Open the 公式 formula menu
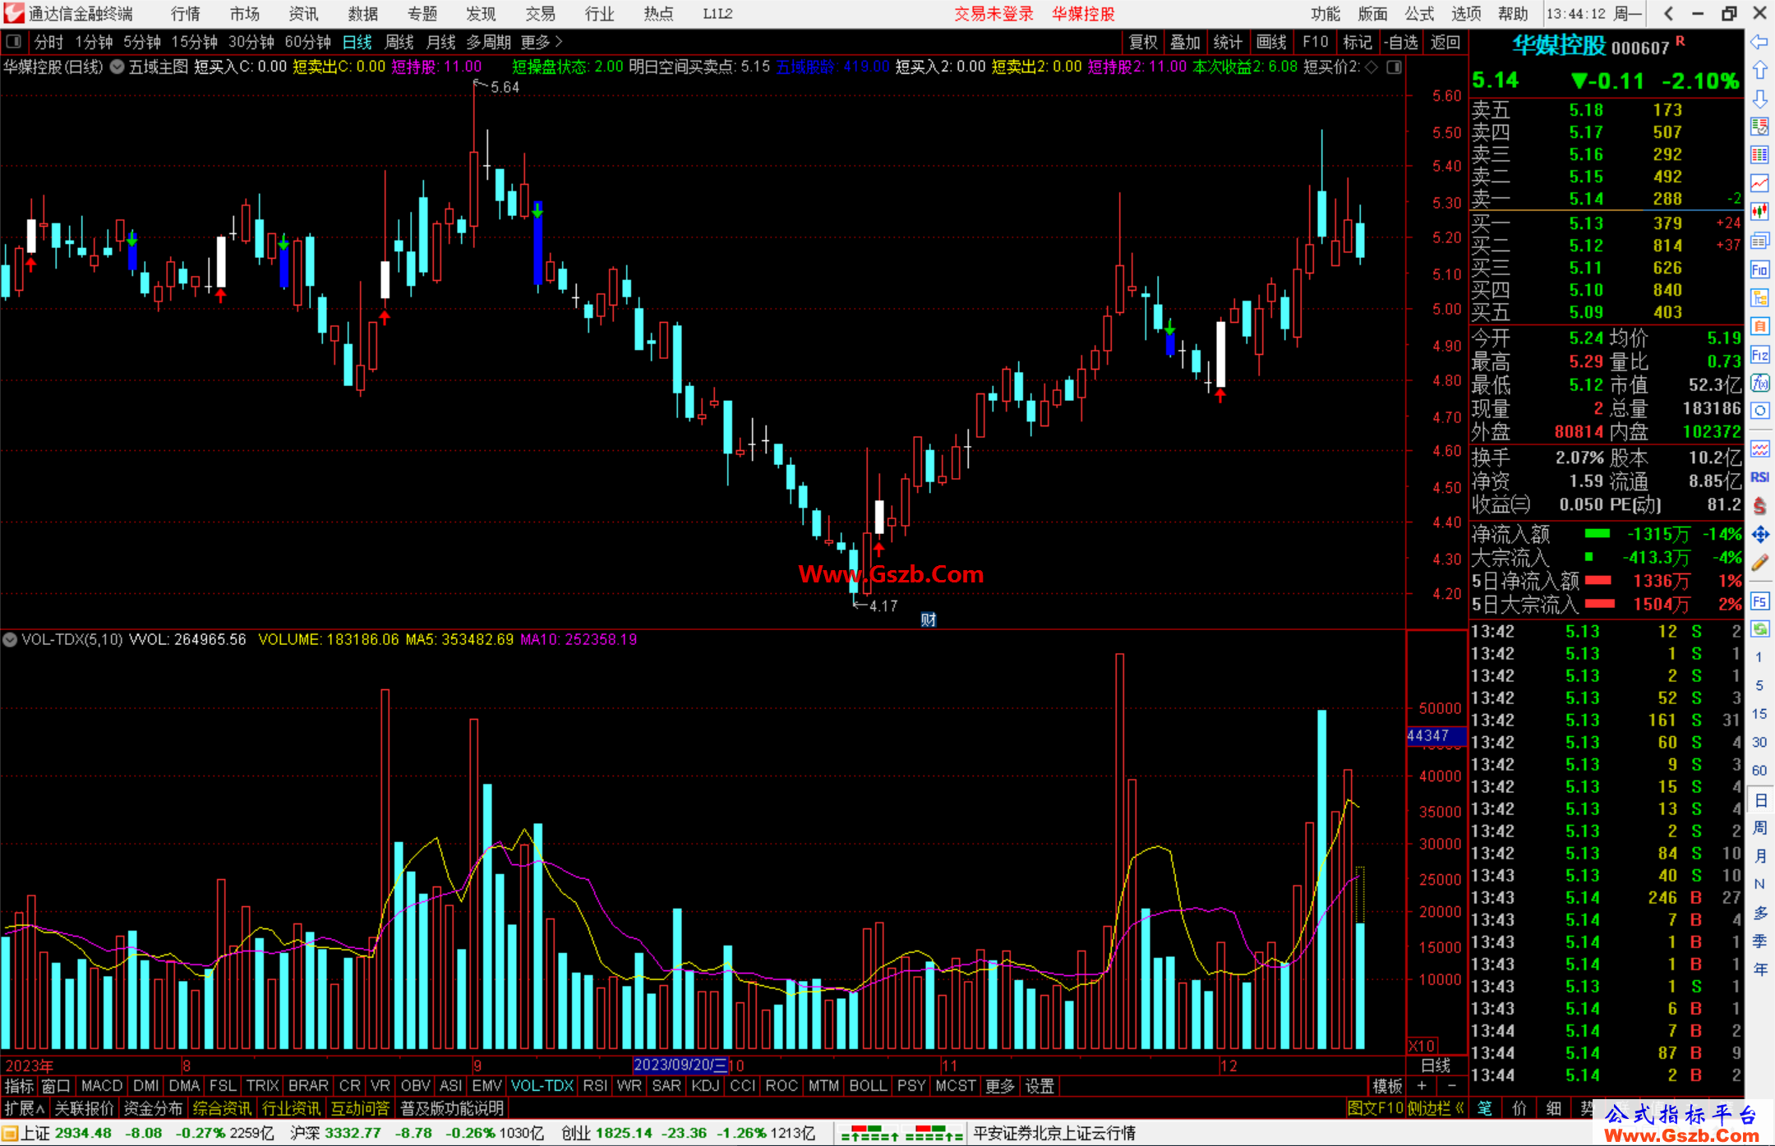Image resolution: width=1775 pixels, height=1146 pixels. 1419,14
